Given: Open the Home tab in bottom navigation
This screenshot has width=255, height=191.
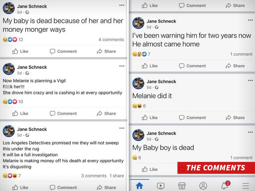Looking at the screenshot, I should 139,185.
